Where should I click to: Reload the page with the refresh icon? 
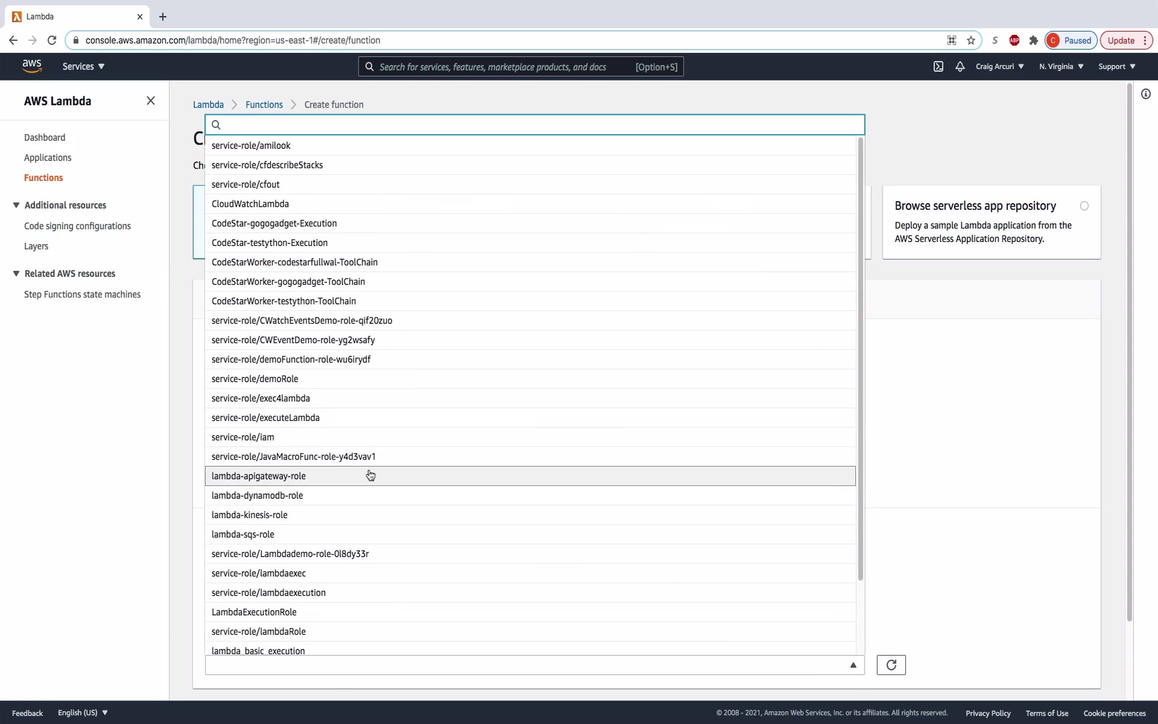click(52, 40)
